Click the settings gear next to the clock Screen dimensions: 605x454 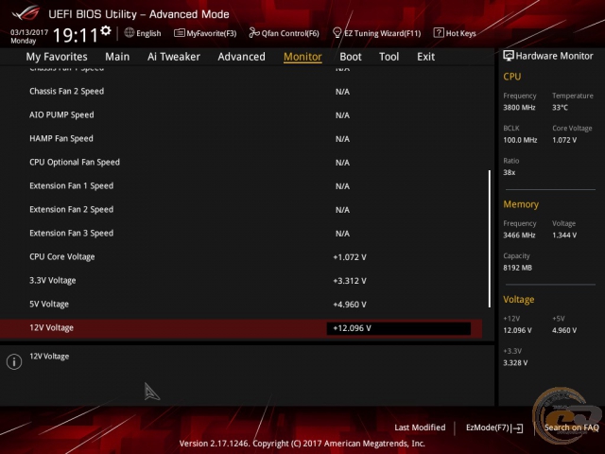click(106, 30)
